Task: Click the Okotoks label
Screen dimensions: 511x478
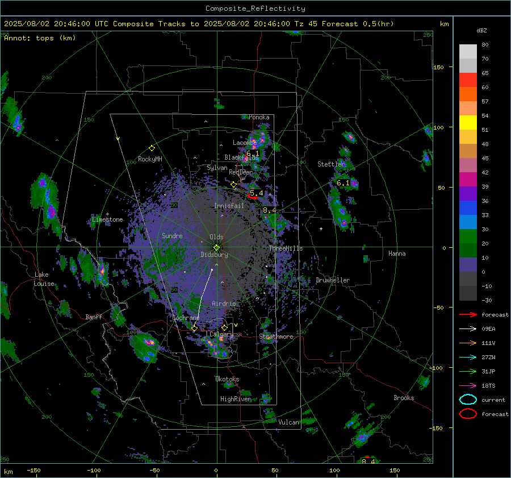Action: (x=227, y=379)
